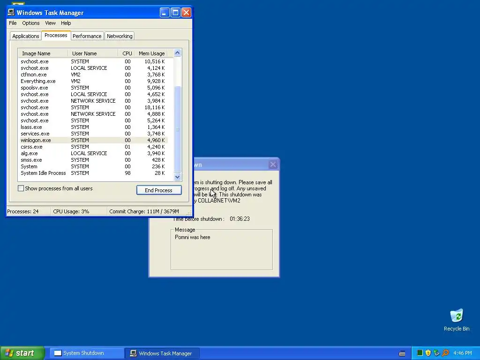Click the Task Manager title bar icon
Viewport: 480px width, 360px height.
click(x=11, y=12)
